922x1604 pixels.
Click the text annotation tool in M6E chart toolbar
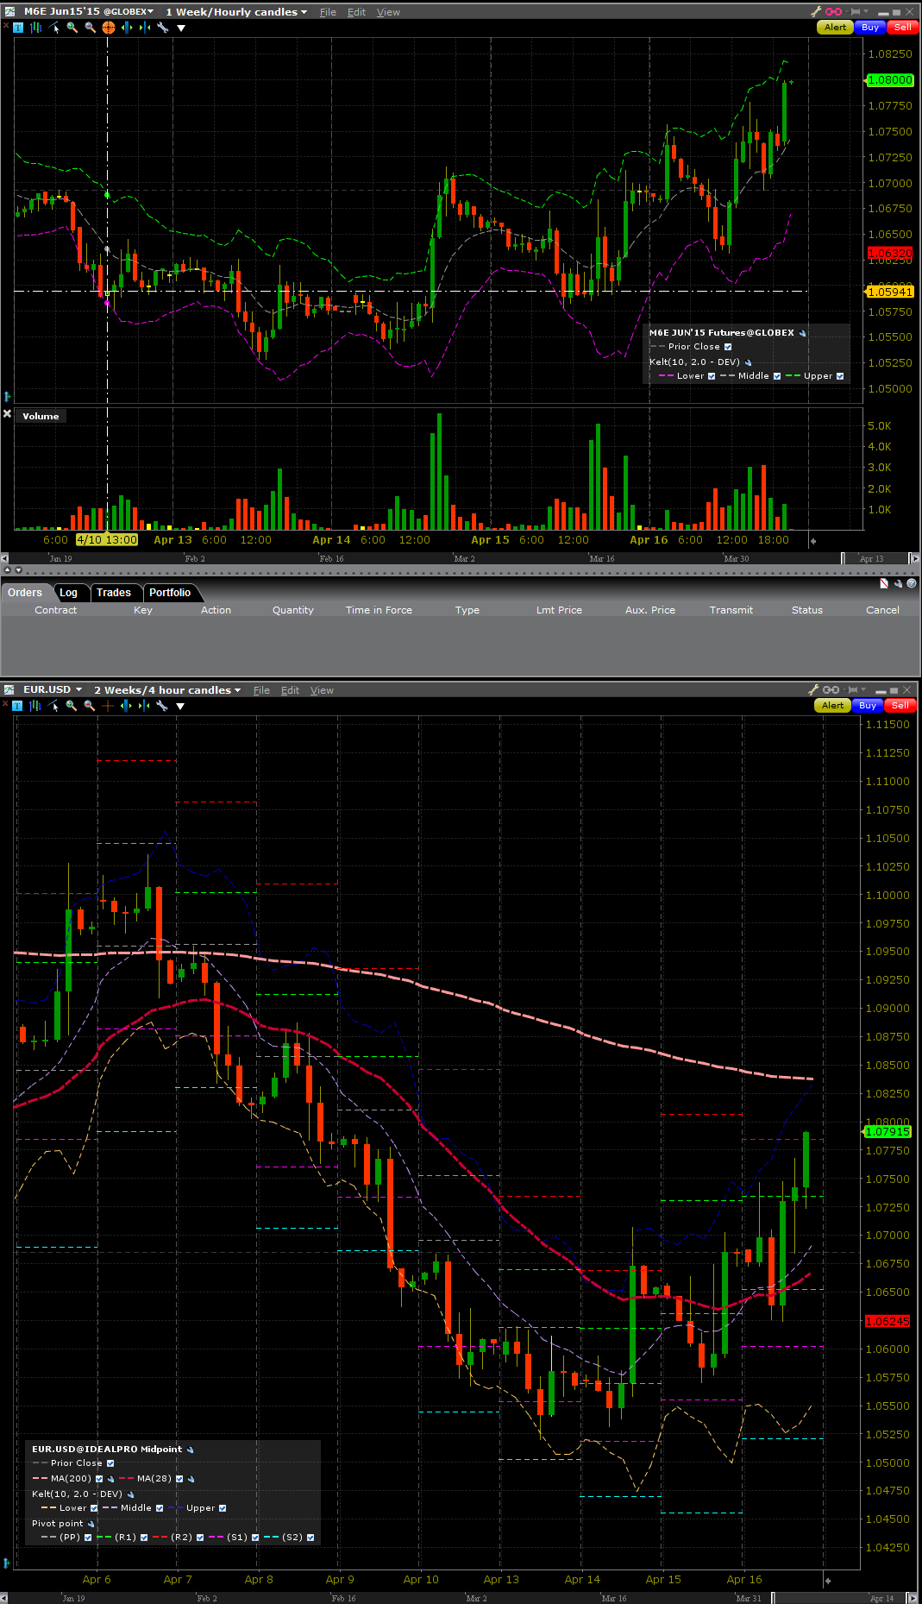coord(18,28)
